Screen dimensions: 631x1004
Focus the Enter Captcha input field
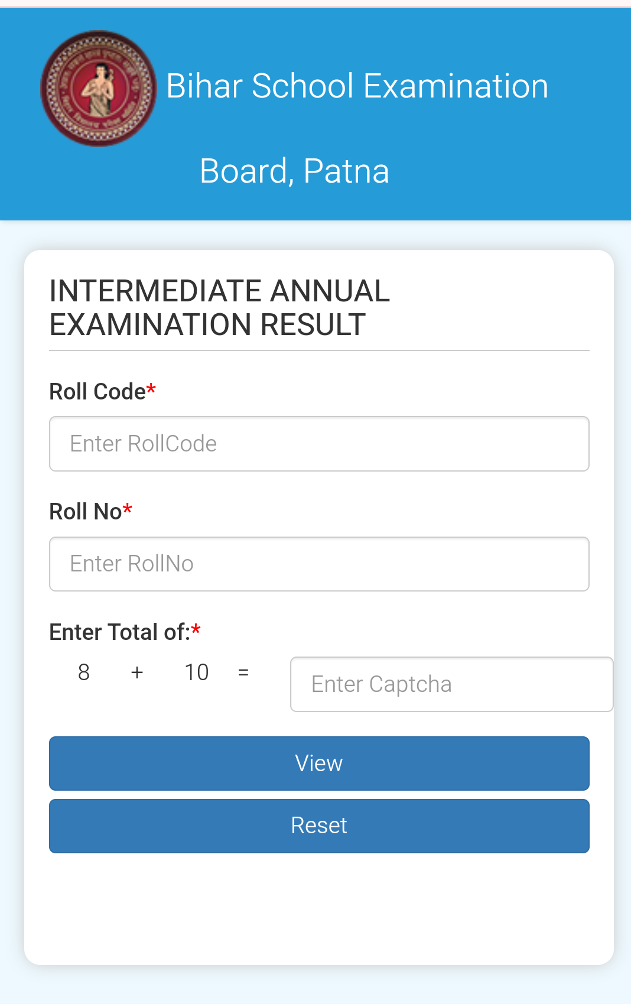point(451,684)
